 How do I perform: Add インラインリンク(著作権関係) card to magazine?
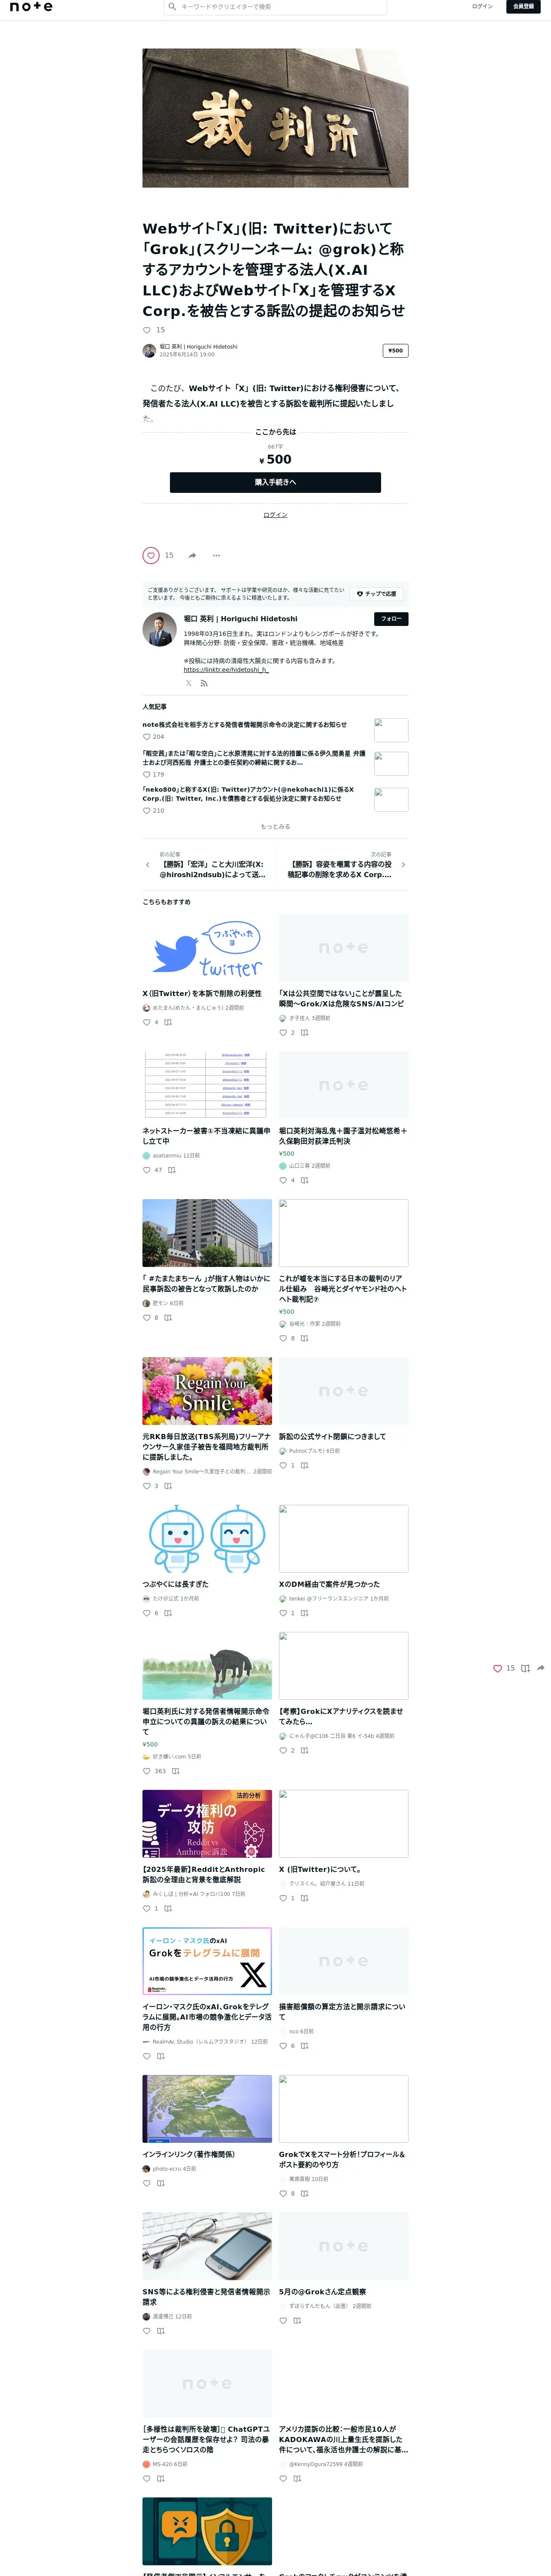pyautogui.click(x=160, y=2183)
